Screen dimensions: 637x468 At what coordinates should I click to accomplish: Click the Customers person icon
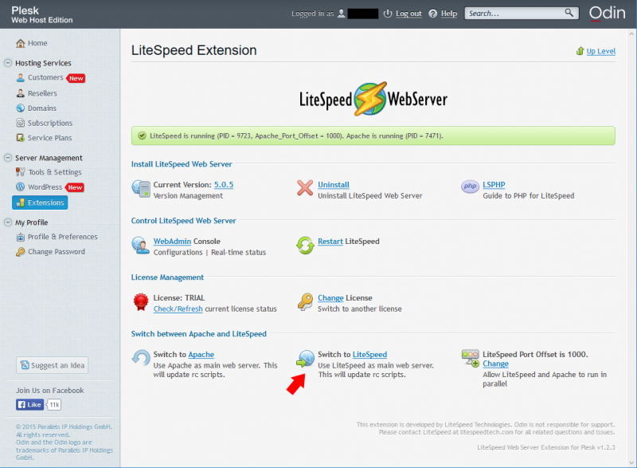tap(21, 77)
